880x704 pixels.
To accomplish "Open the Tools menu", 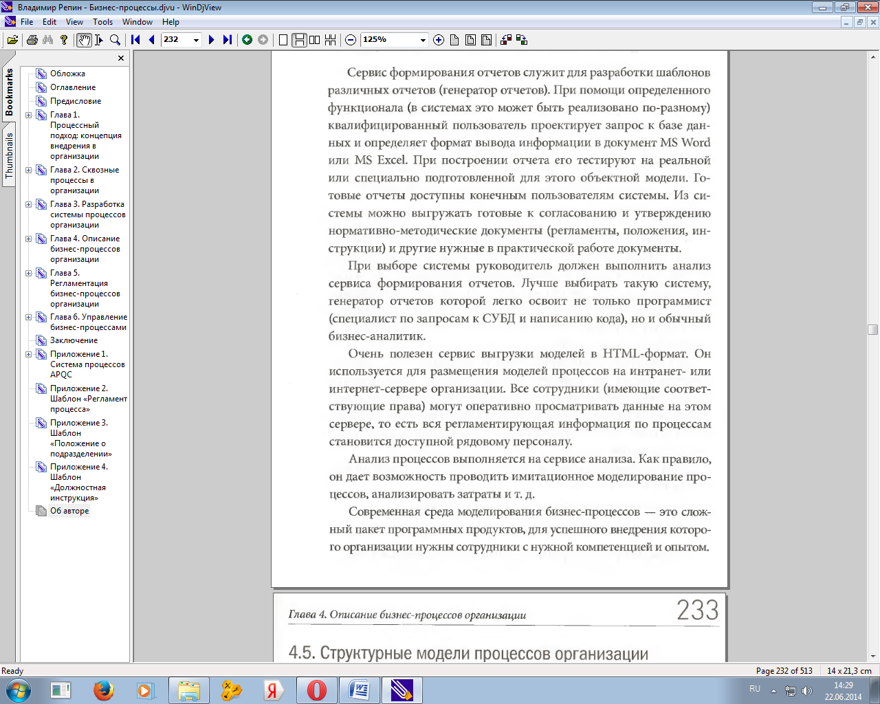I will pos(103,22).
